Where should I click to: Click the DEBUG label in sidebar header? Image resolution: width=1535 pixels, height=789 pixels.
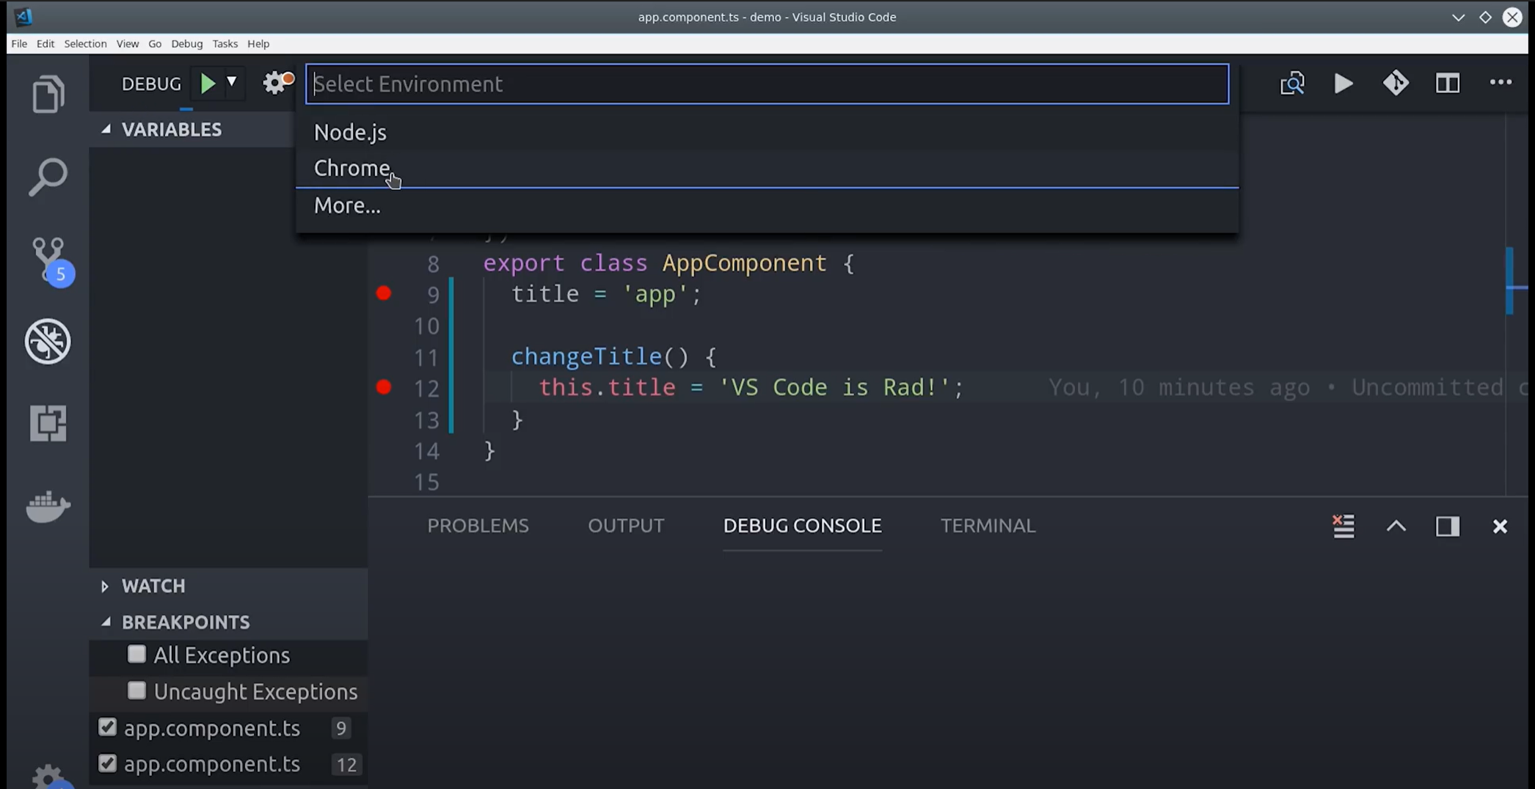pyautogui.click(x=151, y=84)
